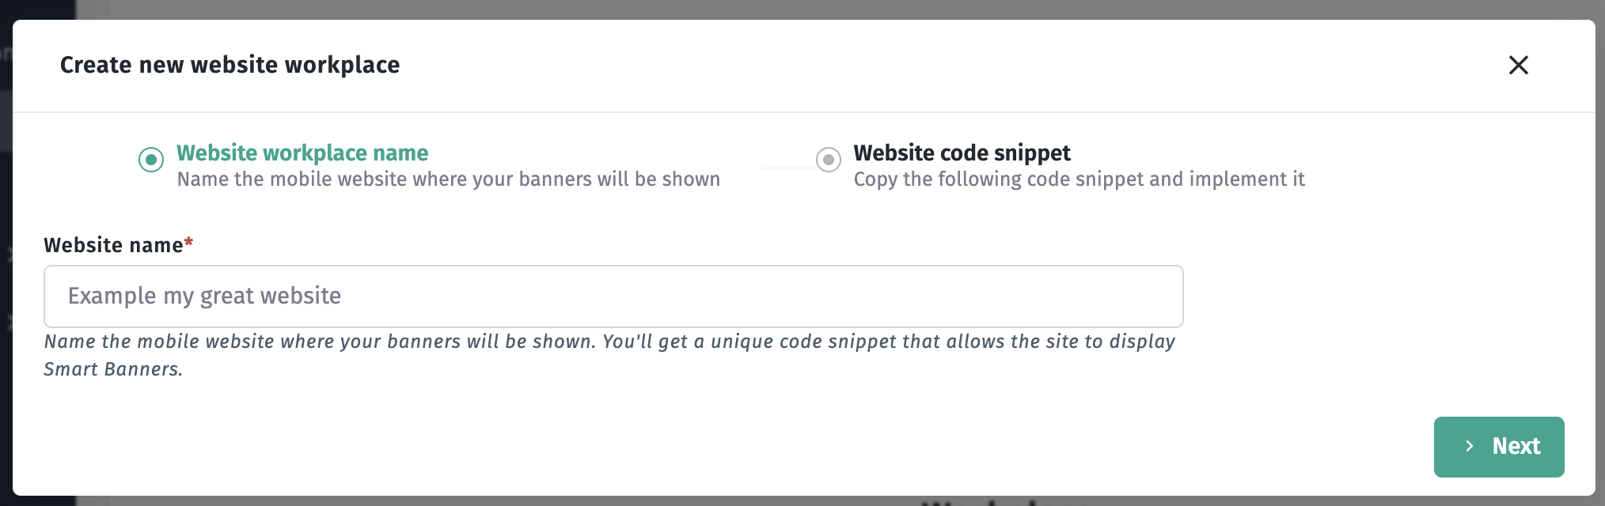The height and width of the screenshot is (506, 1605).
Task: Click the partially hidden heading below the dialog
Action: [x=979, y=501]
